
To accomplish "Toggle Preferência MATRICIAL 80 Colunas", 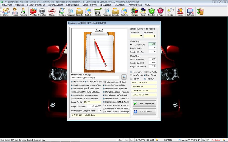I will coord(72,92).
